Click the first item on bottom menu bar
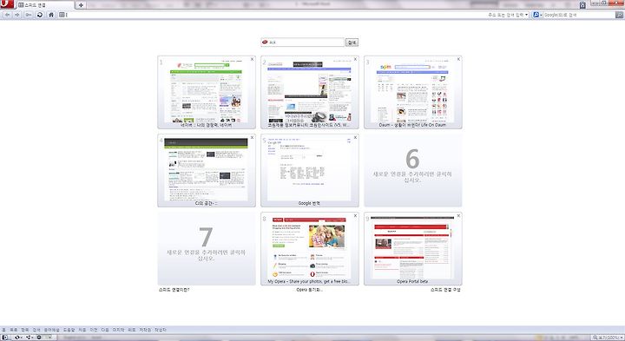625x341 pixels. click(x=4, y=330)
